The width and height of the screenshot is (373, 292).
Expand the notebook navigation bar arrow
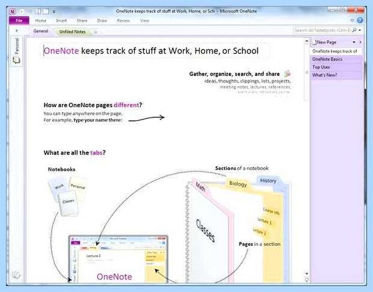click(17, 31)
